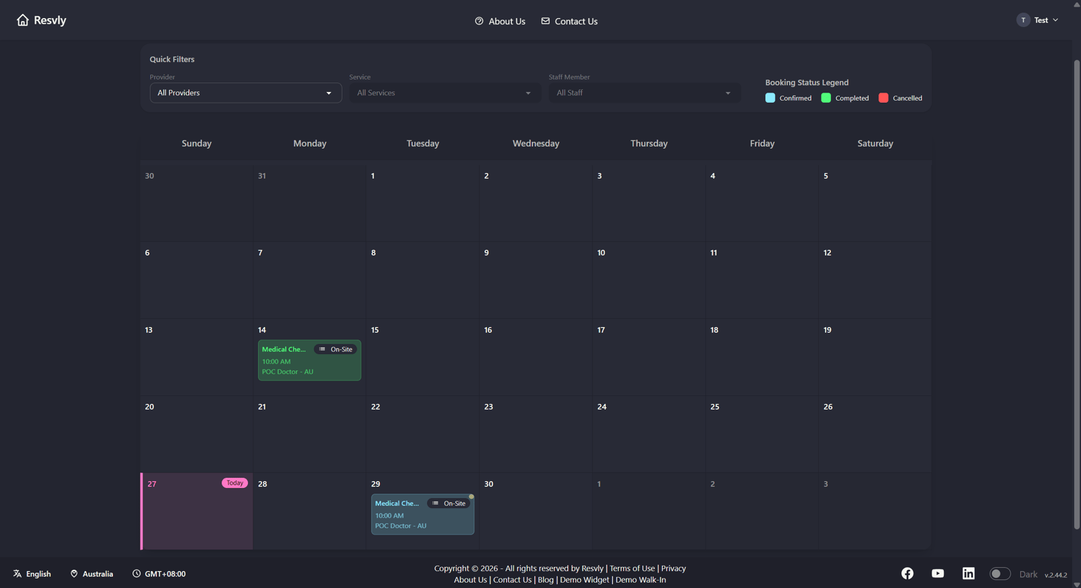Open Contact Us in top navigation

click(x=570, y=21)
